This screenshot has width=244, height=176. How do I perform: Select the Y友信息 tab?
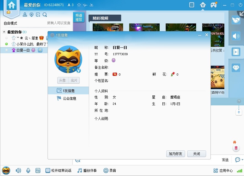click(69, 91)
